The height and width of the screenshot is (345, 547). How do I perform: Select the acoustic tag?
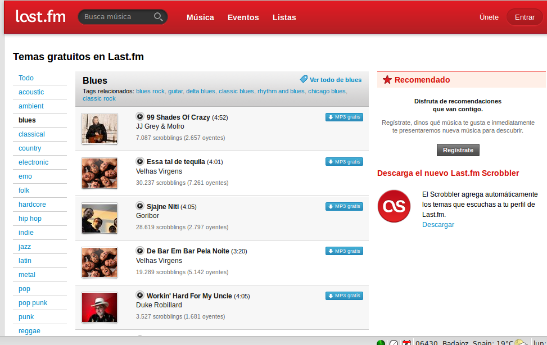(31, 92)
